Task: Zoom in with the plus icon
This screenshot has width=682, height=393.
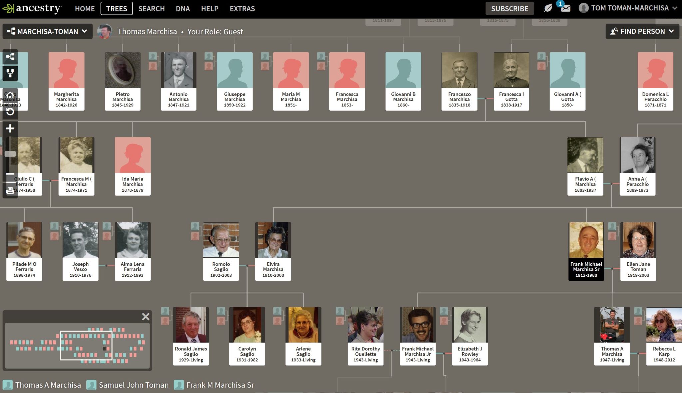Action: coord(10,129)
